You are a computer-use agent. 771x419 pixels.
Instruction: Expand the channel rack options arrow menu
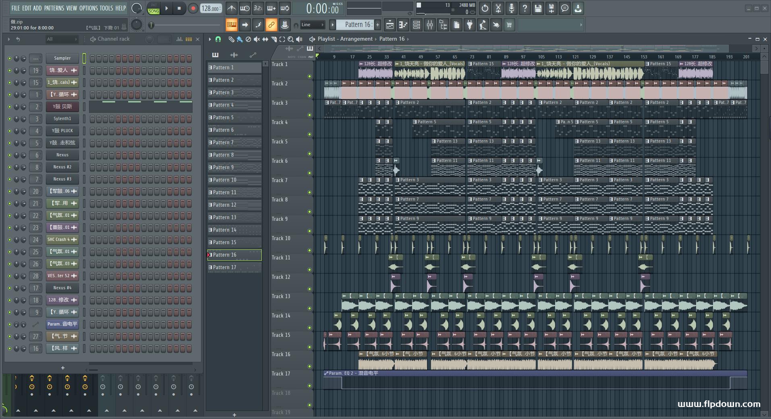coord(8,39)
